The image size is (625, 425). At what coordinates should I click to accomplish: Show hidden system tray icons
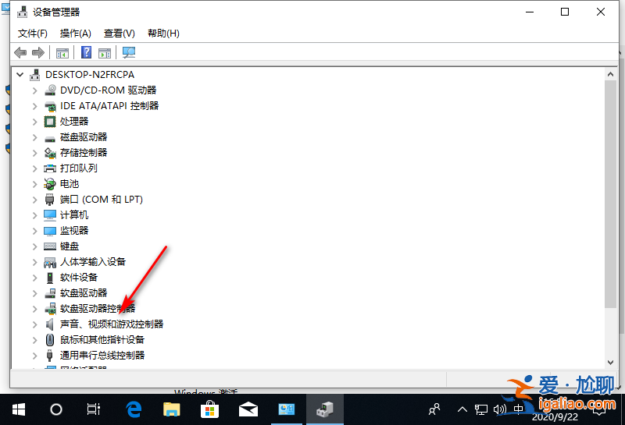click(x=462, y=409)
